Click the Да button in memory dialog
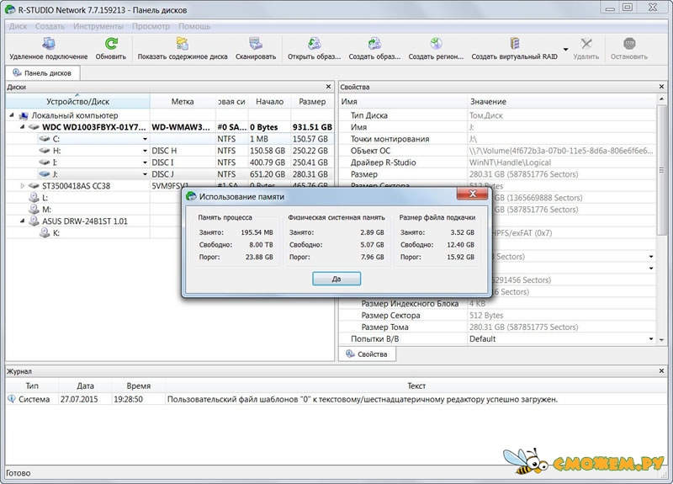Screen dimensions: 673x484 coord(336,279)
